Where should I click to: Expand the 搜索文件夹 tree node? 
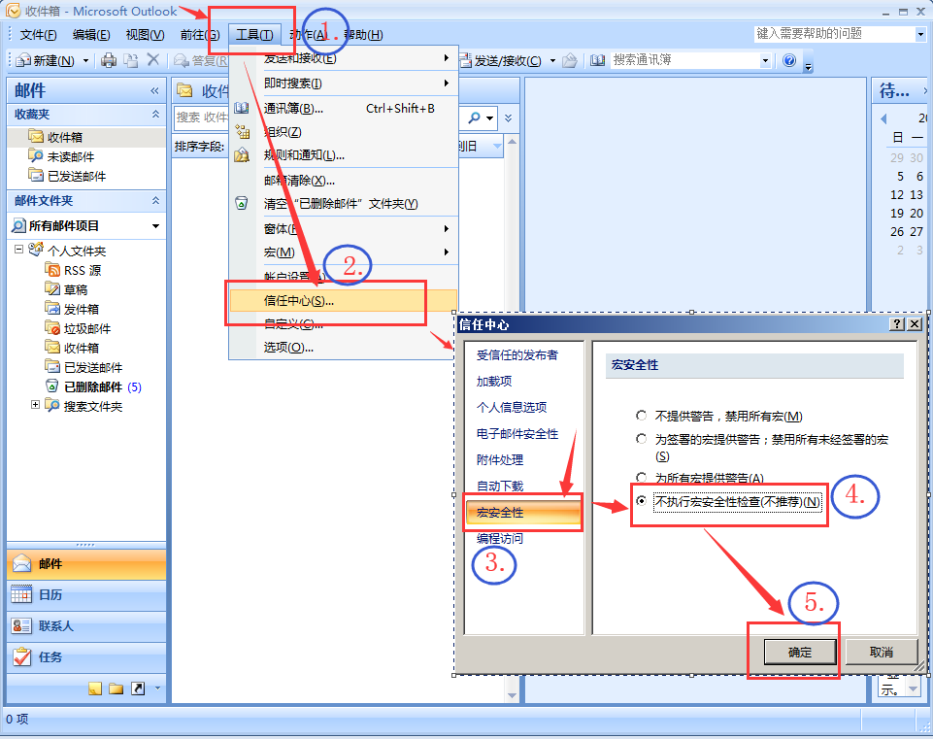pyautogui.click(x=35, y=405)
